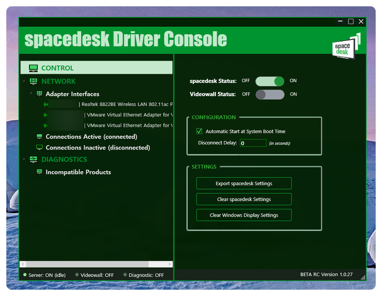Click the Disconnect Delay input field
The width and height of the screenshot is (382, 296).
pyautogui.click(x=253, y=143)
